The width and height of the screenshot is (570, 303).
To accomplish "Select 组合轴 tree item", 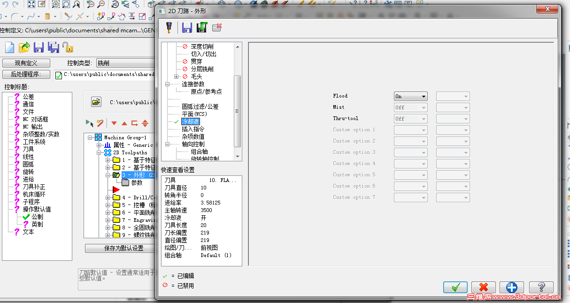I will pyautogui.click(x=199, y=151).
